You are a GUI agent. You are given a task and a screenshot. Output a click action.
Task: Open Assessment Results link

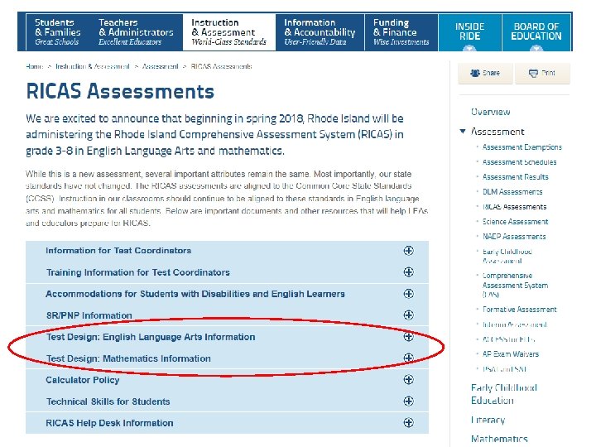click(x=516, y=177)
